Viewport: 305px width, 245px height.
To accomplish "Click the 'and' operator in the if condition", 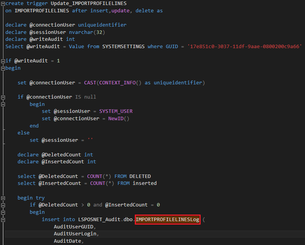I will point(98,205).
